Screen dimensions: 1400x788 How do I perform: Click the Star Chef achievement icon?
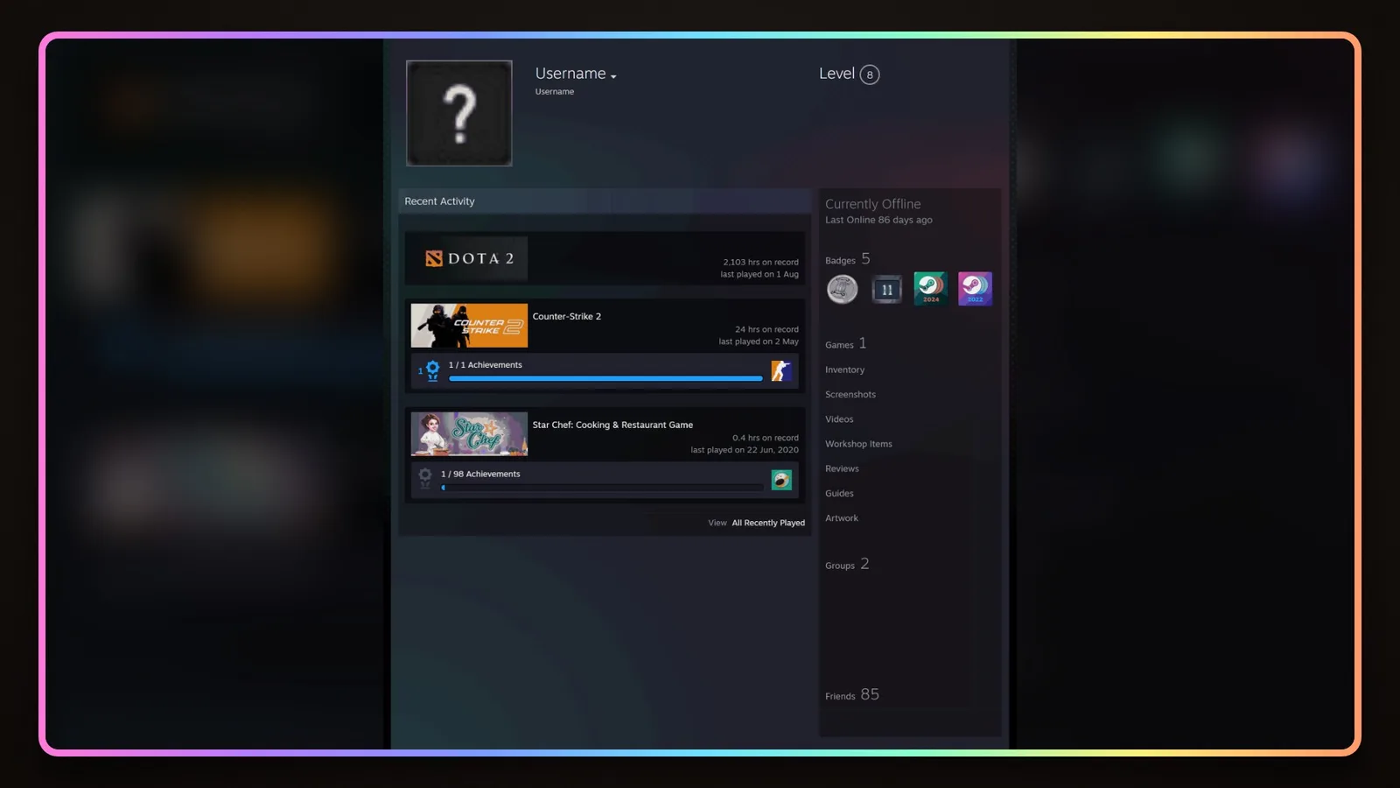tap(781, 480)
